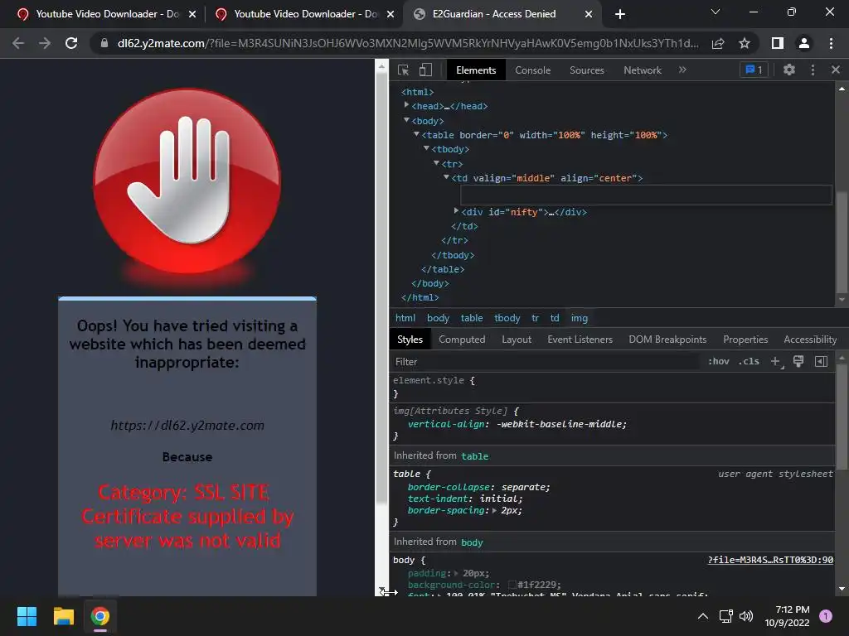This screenshot has width=849, height=636.
Task: Open the Computed styles tab
Action: coord(462,339)
